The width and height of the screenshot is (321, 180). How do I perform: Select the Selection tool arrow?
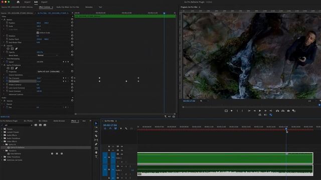96,123
